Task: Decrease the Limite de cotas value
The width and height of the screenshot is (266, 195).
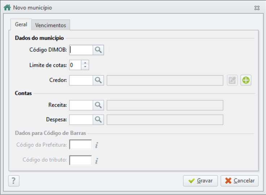Action: pos(85,67)
